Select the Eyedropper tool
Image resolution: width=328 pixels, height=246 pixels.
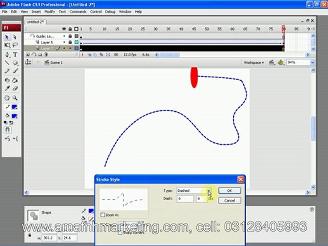click(x=7, y=88)
